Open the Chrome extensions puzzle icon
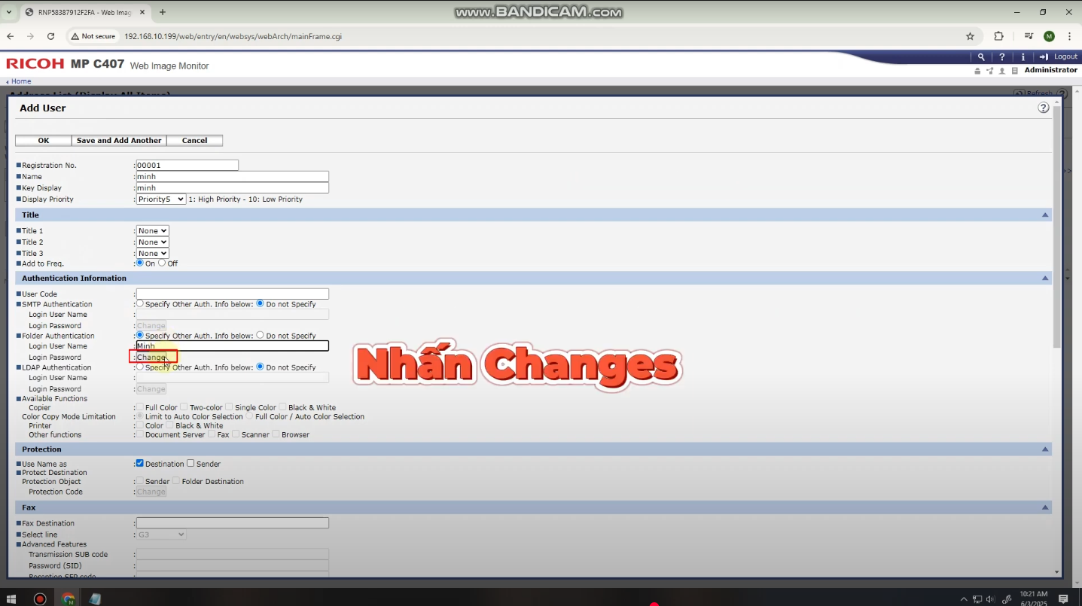This screenshot has height=606, width=1082. 998,36
